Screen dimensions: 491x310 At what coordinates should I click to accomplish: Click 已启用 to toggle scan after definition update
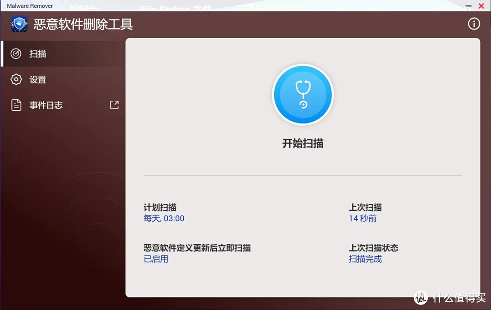(x=156, y=259)
